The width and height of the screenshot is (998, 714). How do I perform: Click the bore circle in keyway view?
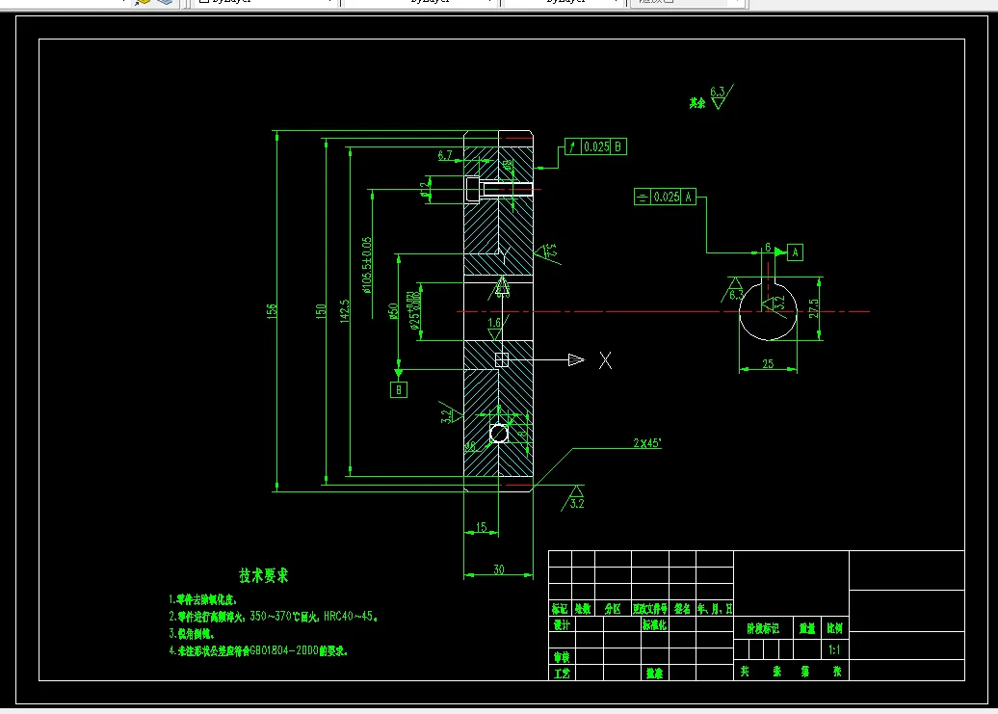[x=768, y=312]
